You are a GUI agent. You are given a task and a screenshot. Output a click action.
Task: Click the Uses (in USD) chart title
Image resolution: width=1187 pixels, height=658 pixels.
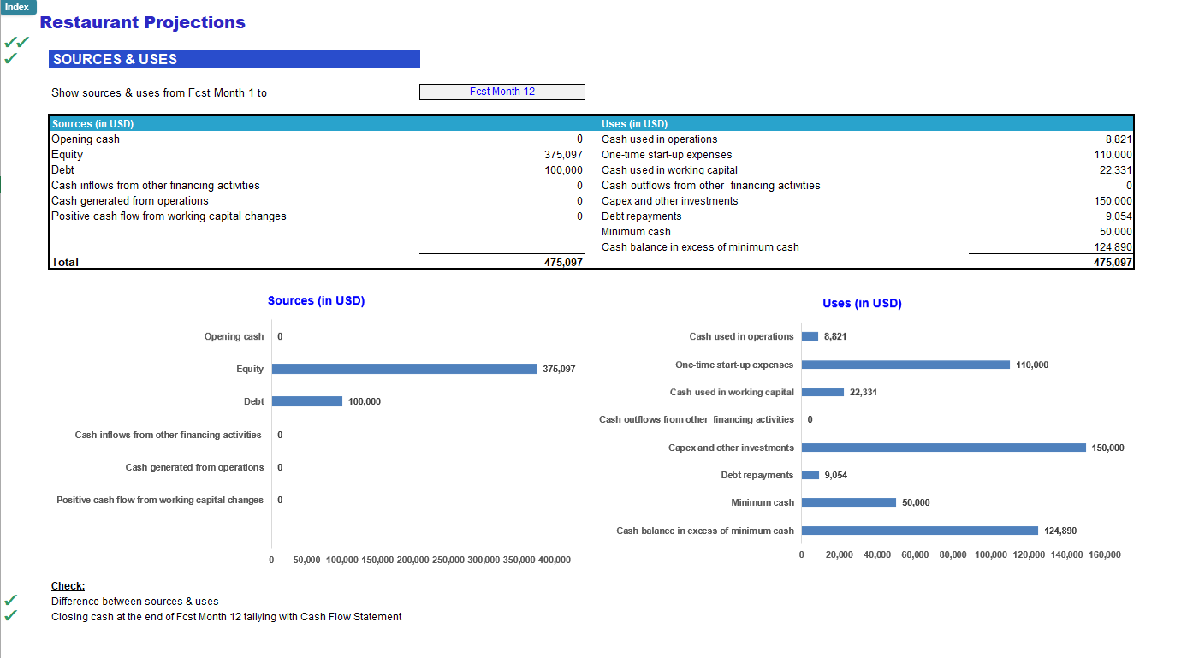[862, 304]
